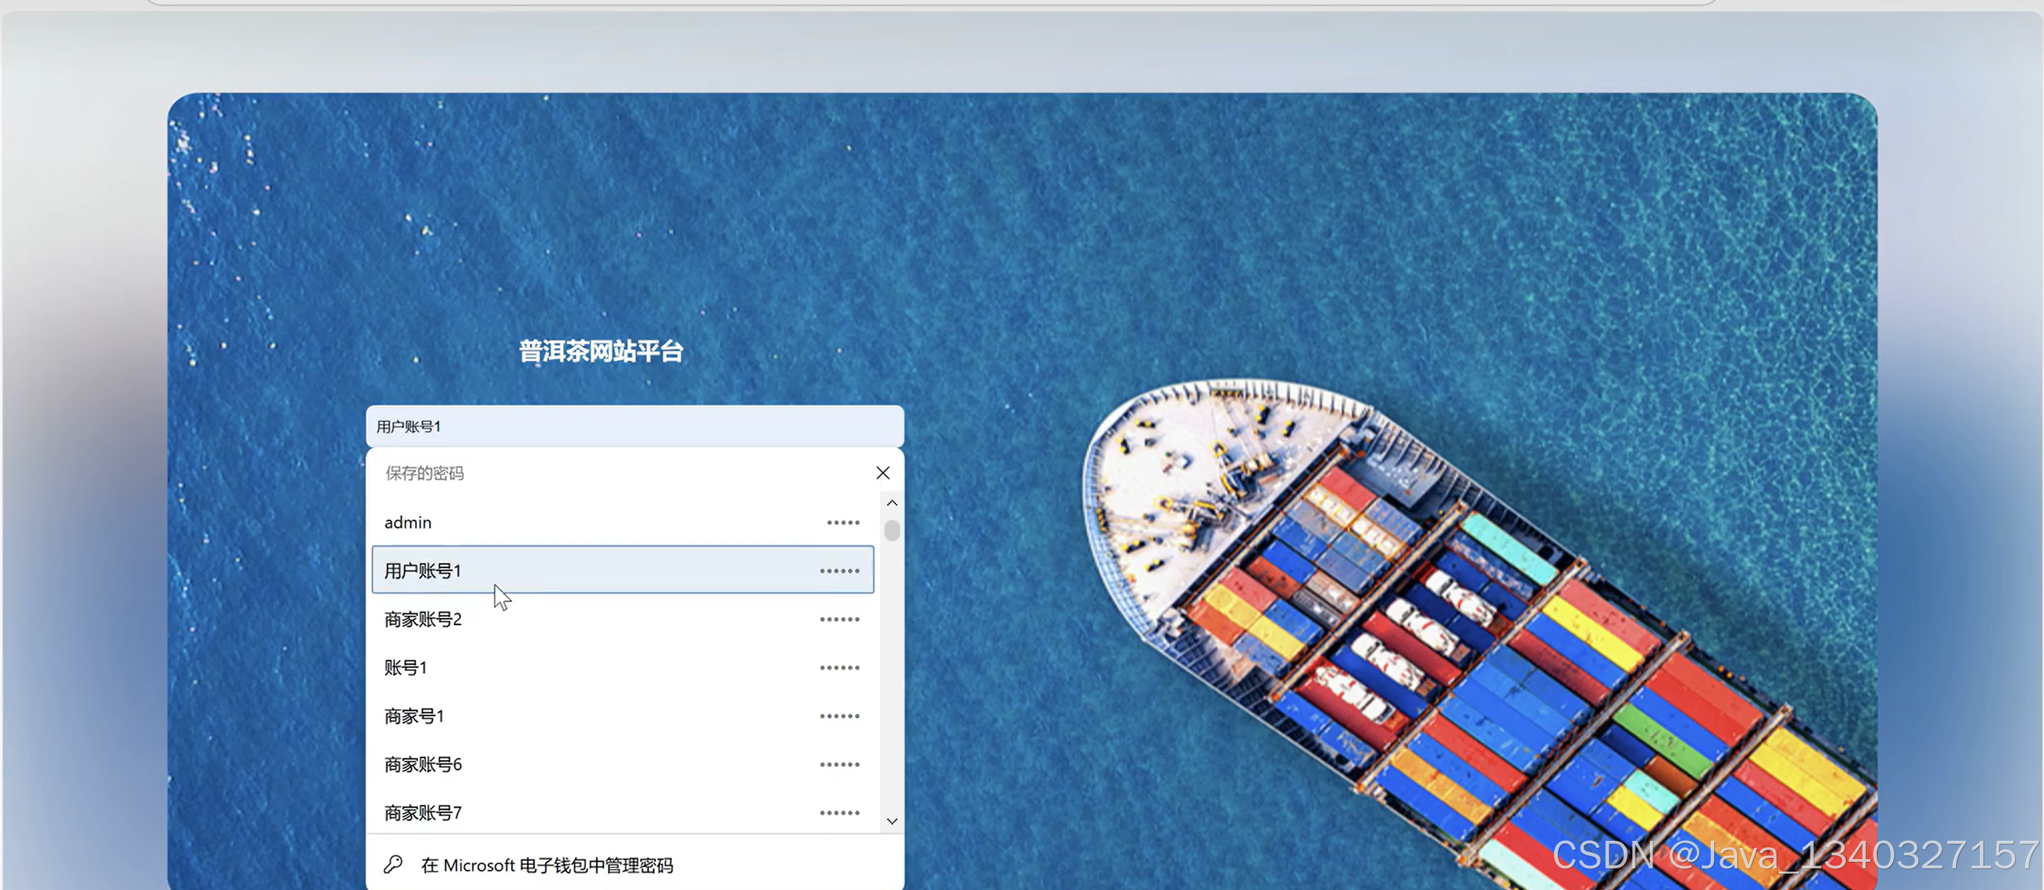Viewport: 2044px width, 890px height.
Task: Click the password dots for 商家账号7
Action: pos(840,812)
